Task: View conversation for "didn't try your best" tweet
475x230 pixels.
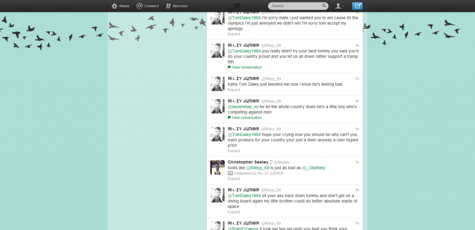Action: 247,68
